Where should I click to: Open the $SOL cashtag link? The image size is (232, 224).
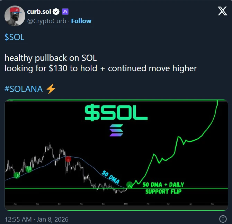point(15,37)
